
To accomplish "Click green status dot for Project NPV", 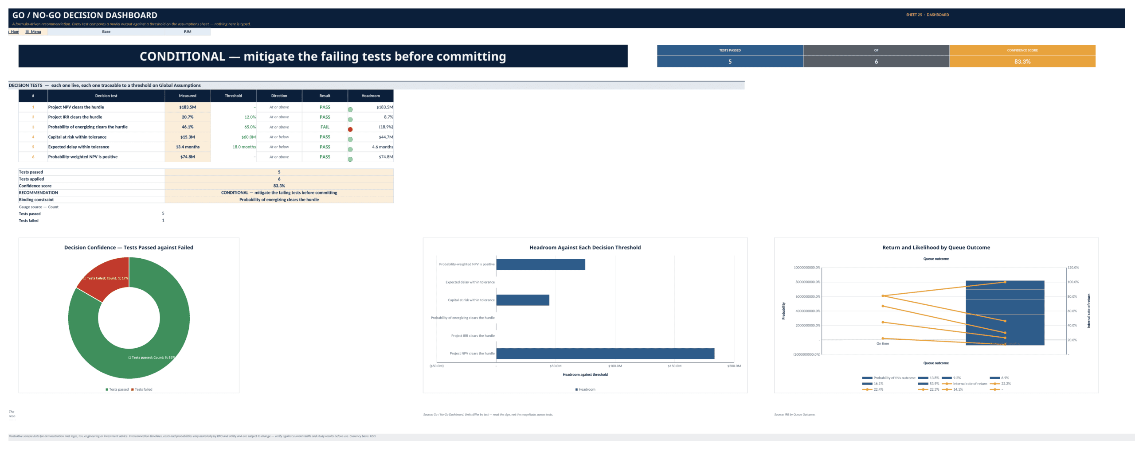I will 350,109.
